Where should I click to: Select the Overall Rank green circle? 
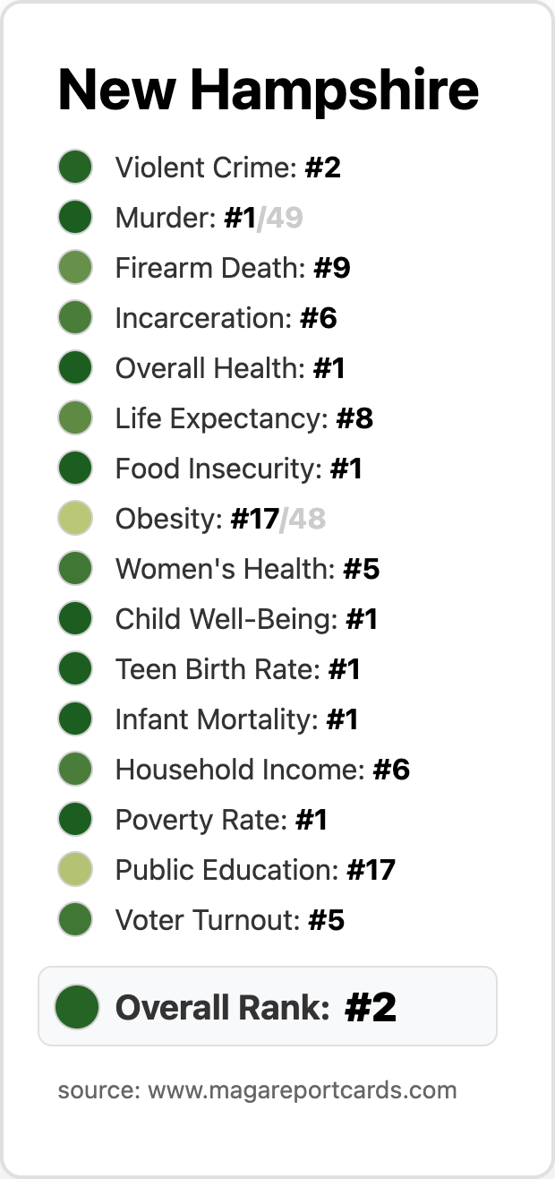tap(77, 1006)
